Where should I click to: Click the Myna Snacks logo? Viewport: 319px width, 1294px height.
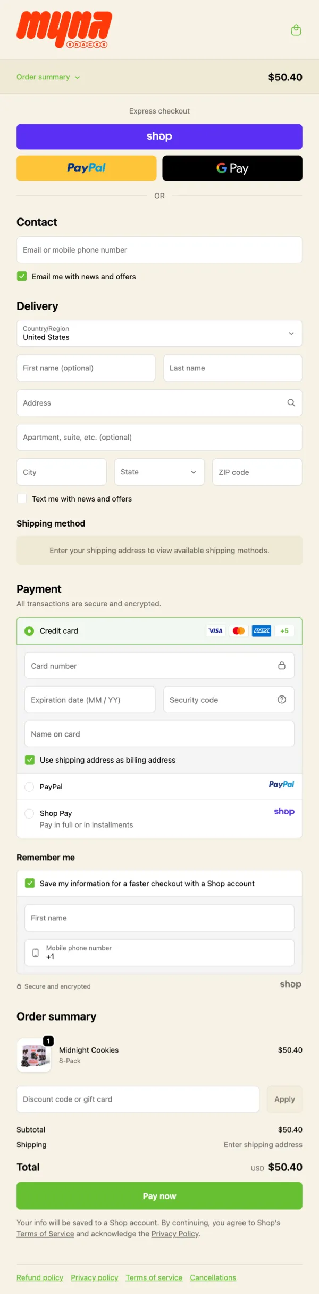(x=64, y=29)
